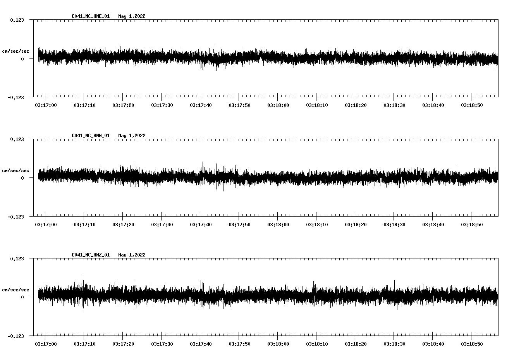The width and height of the screenshot is (526, 358).
Task: Click the 0 zero-line label on HNZ axis
Action: [x=22, y=297]
